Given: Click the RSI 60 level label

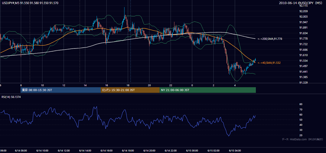Looking at the screenshot, I should [x=301, y=114].
